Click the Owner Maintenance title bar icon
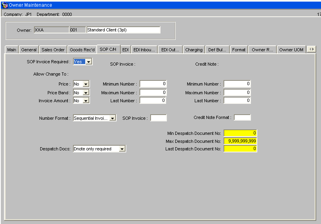The image size is (321, 224). [x=4, y=5]
